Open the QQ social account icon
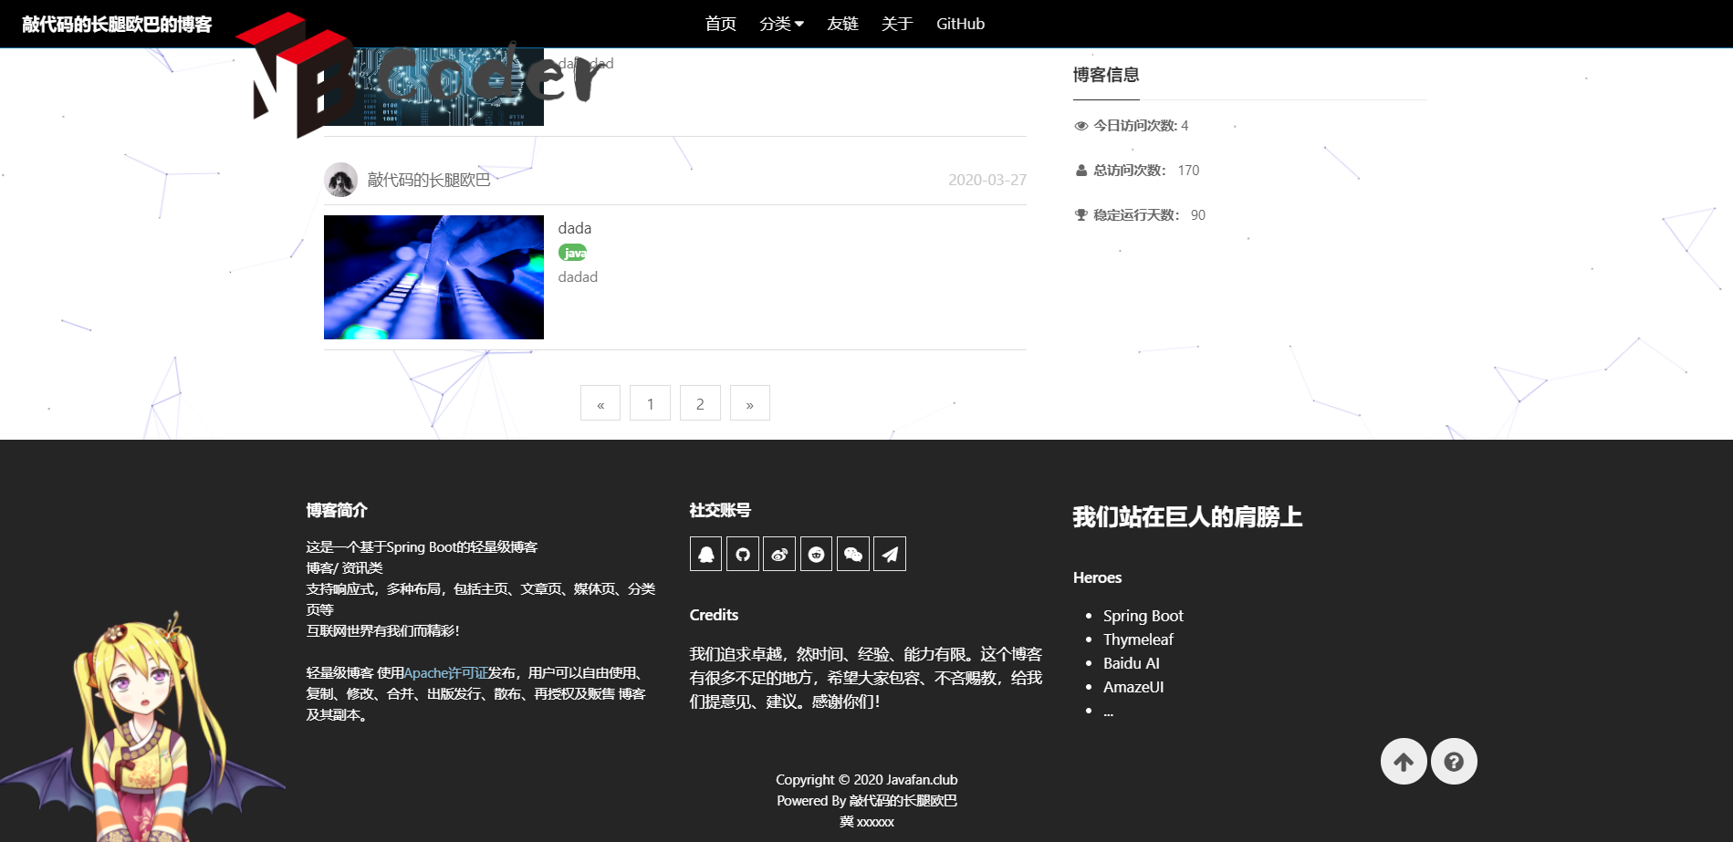The height and width of the screenshot is (842, 1733). pyautogui.click(x=705, y=554)
